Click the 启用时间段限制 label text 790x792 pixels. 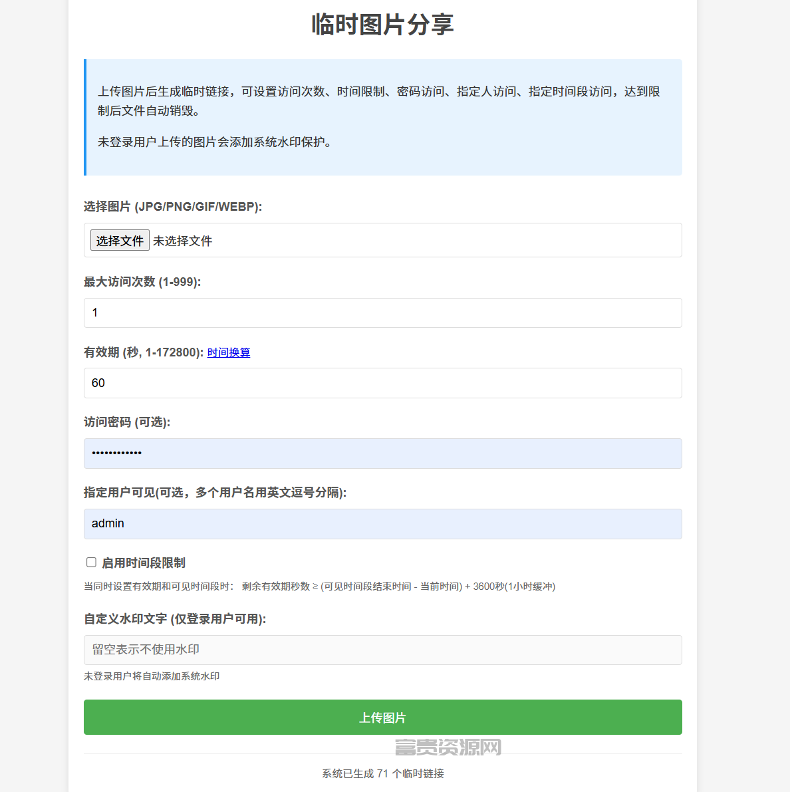click(144, 563)
